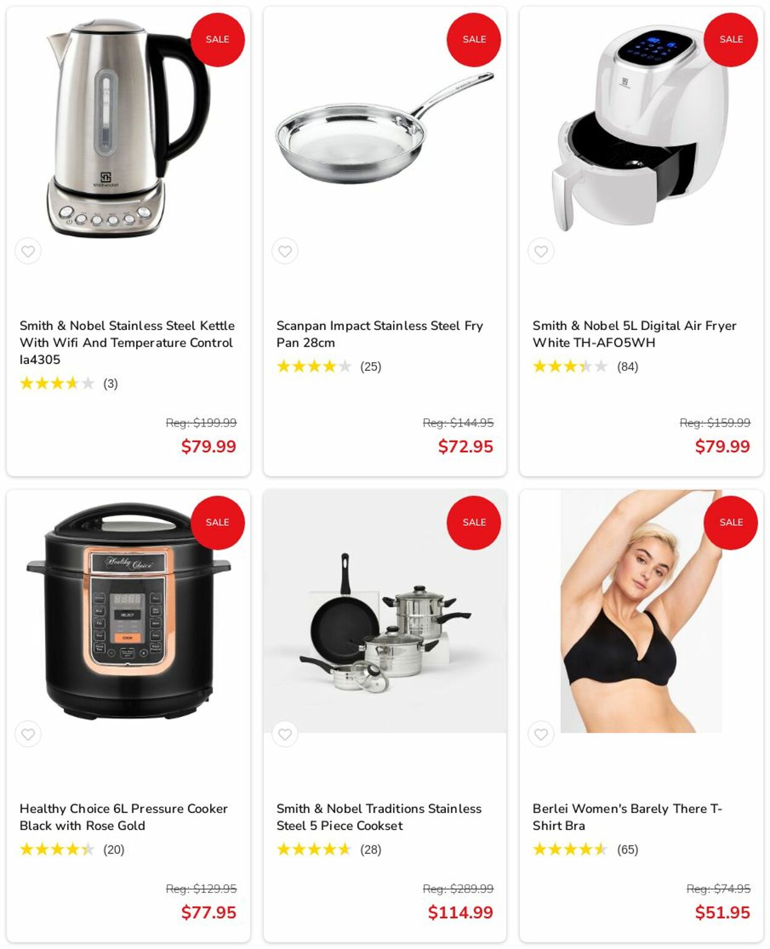The width and height of the screenshot is (770, 949).
Task: Click the SALE badge on the pressure cooker
Action: point(217,522)
